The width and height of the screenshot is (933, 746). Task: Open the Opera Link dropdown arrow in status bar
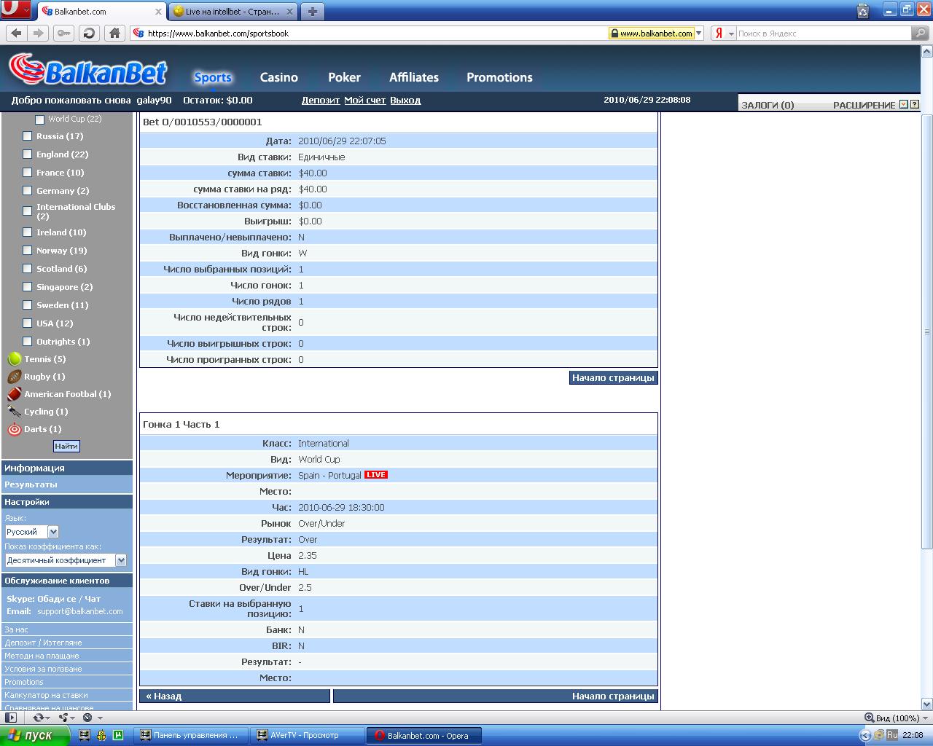(49, 718)
